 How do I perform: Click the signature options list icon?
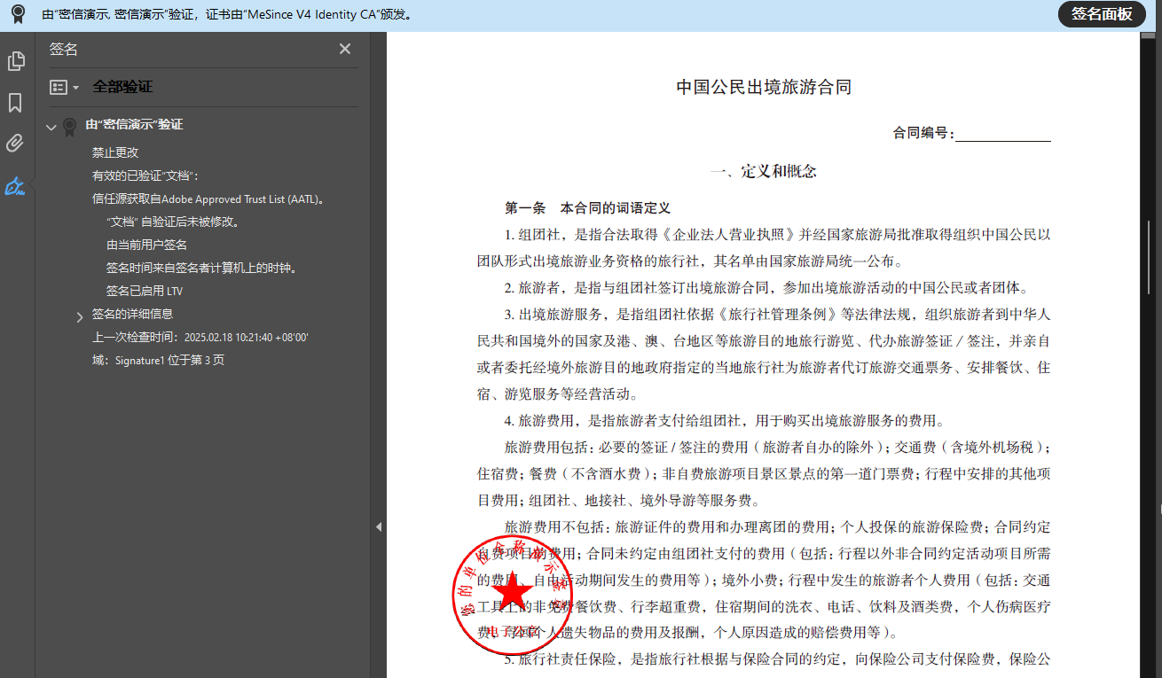click(57, 87)
